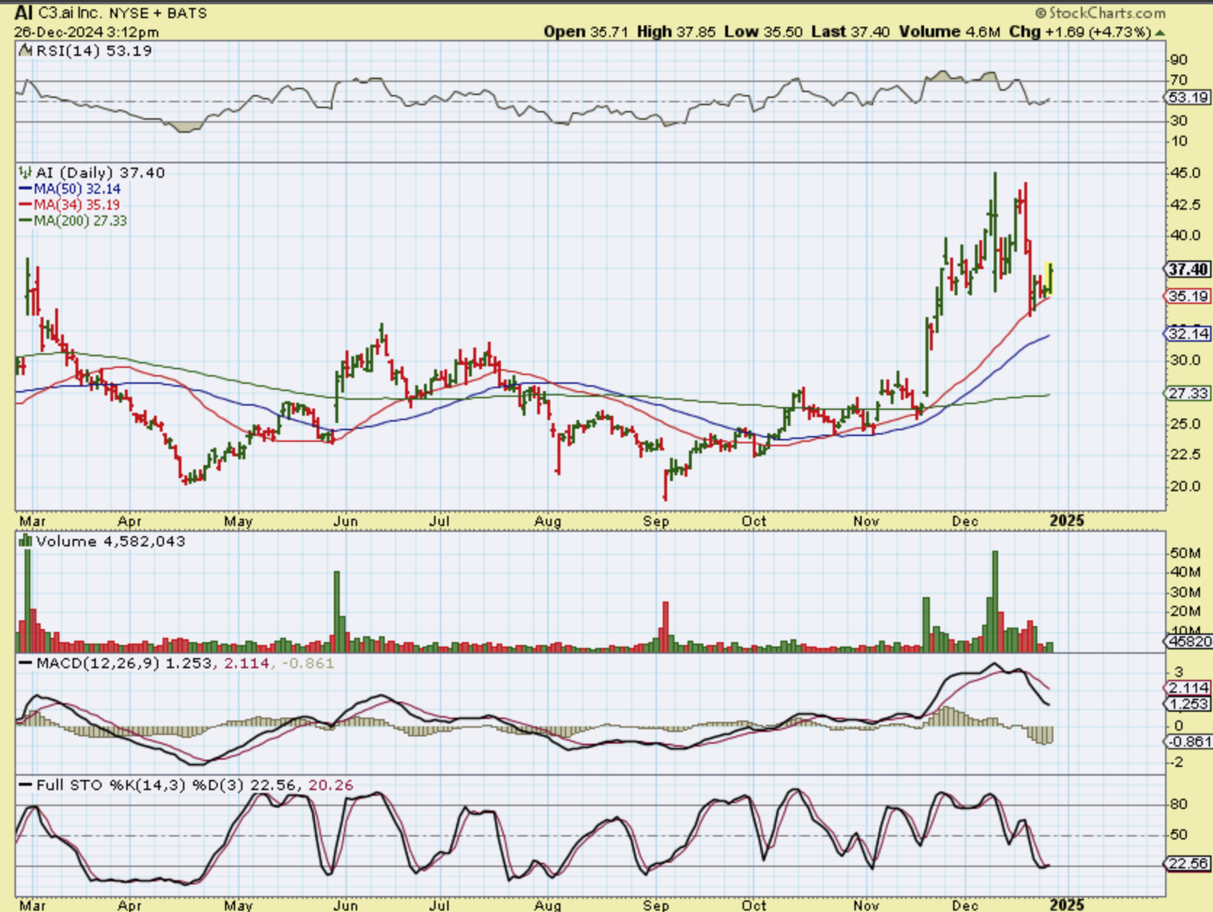Click the blue 32.14 moving average label
Image resolution: width=1213 pixels, height=912 pixels.
(1188, 334)
